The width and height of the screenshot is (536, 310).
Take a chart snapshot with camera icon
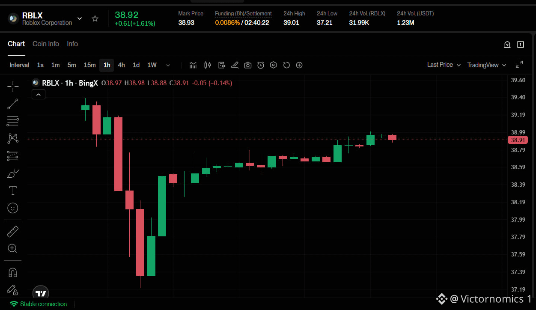tap(248, 65)
